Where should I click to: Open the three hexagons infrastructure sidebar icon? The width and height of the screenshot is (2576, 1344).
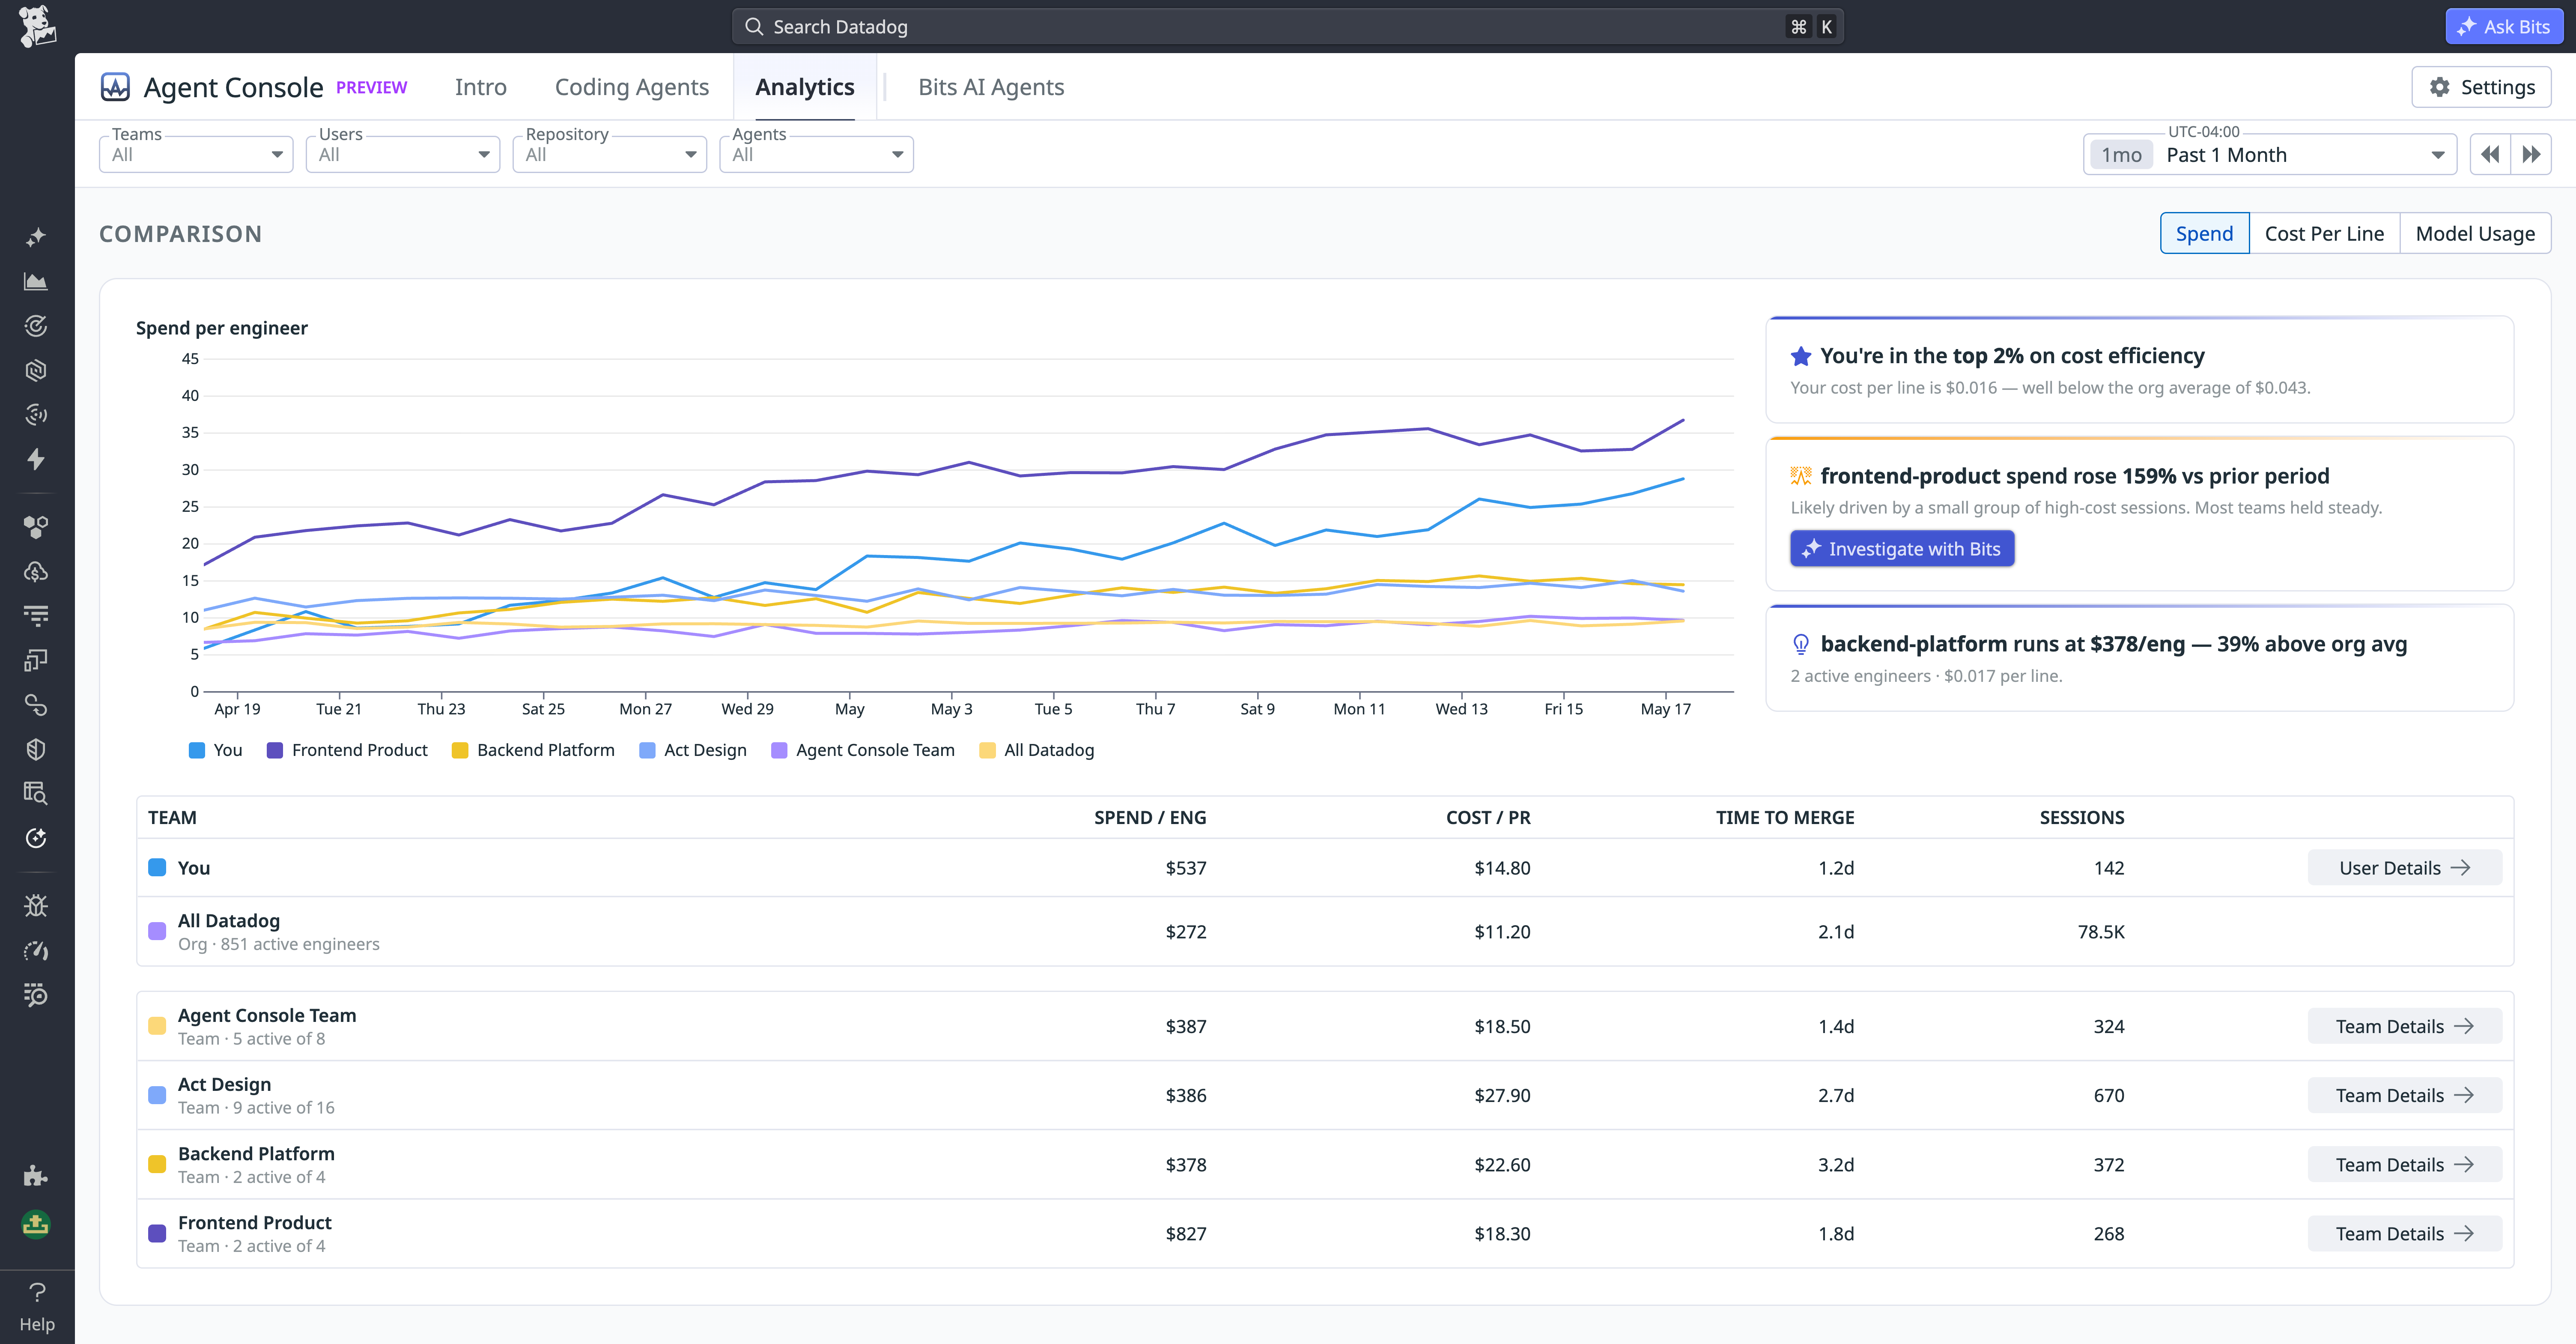click(36, 527)
